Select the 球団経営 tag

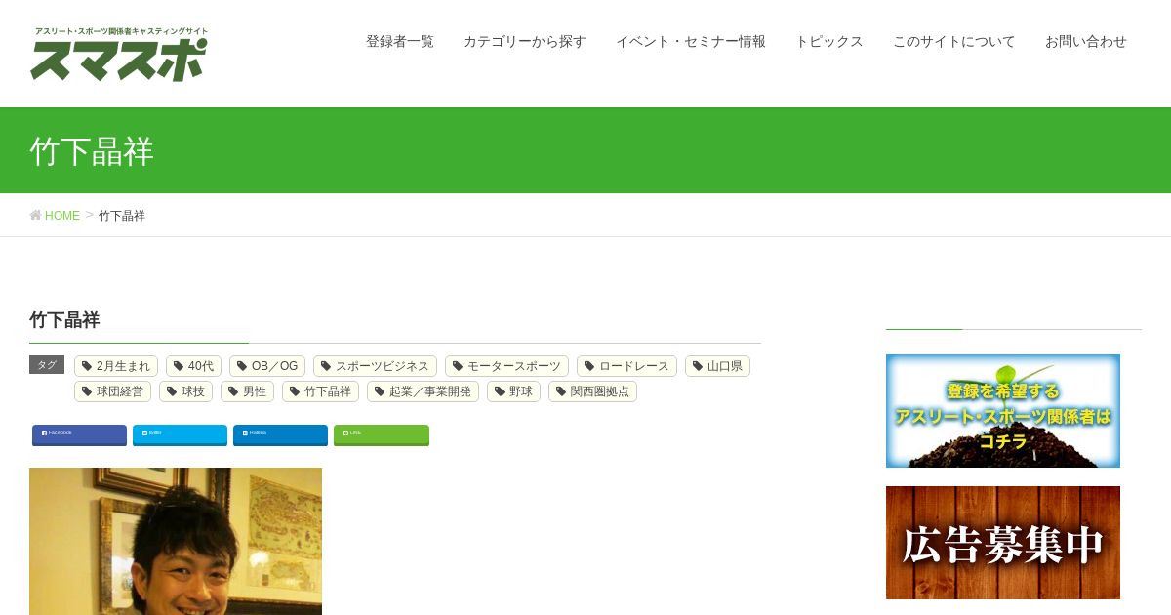(112, 391)
